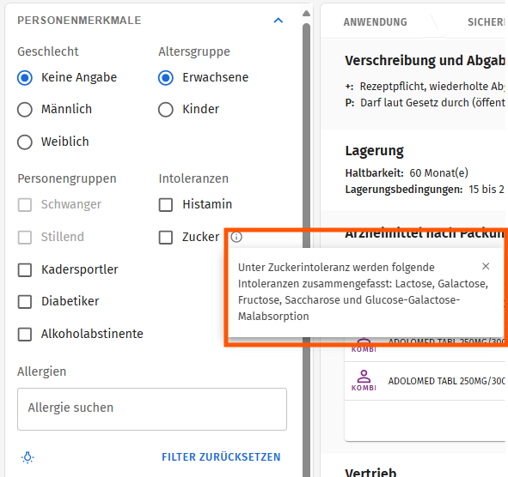Check the Diabetiker checkbox
The image size is (508, 477).
25,301
